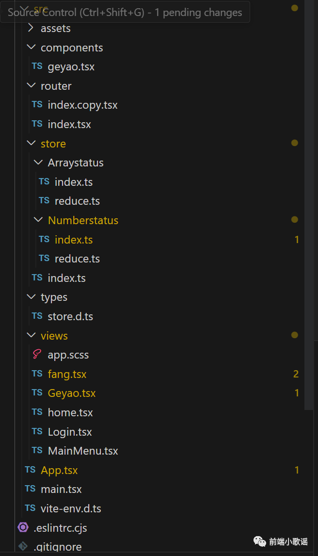Collapse the views folder chevron

[x=31, y=335]
